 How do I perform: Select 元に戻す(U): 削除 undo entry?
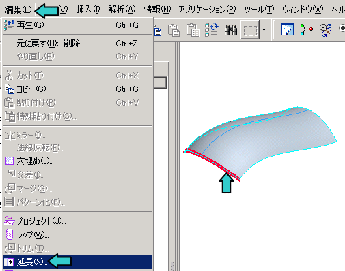77,44
